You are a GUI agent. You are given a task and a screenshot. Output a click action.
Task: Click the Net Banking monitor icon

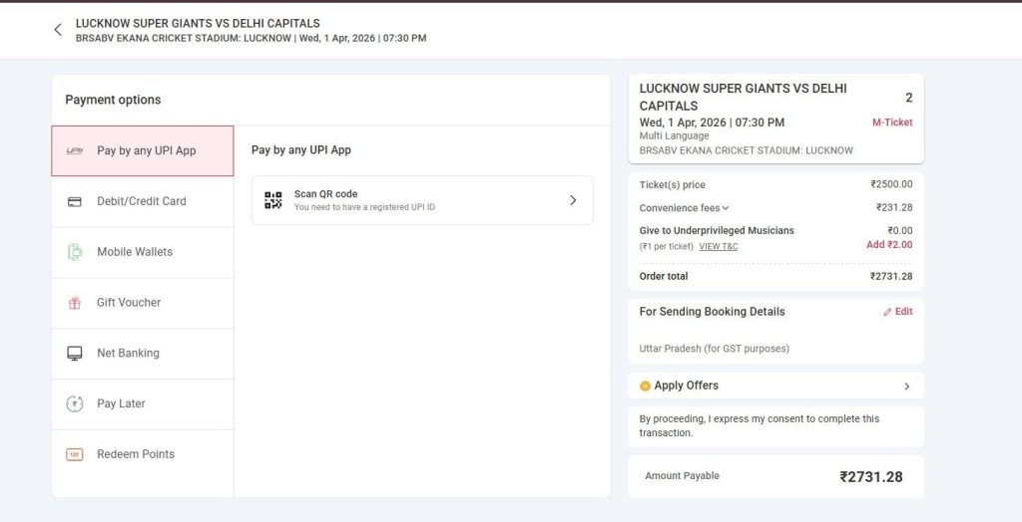(74, 354)
